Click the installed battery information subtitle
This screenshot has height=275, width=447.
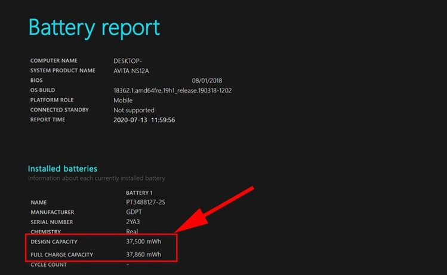pyautogui.click(x=96, y=178)
